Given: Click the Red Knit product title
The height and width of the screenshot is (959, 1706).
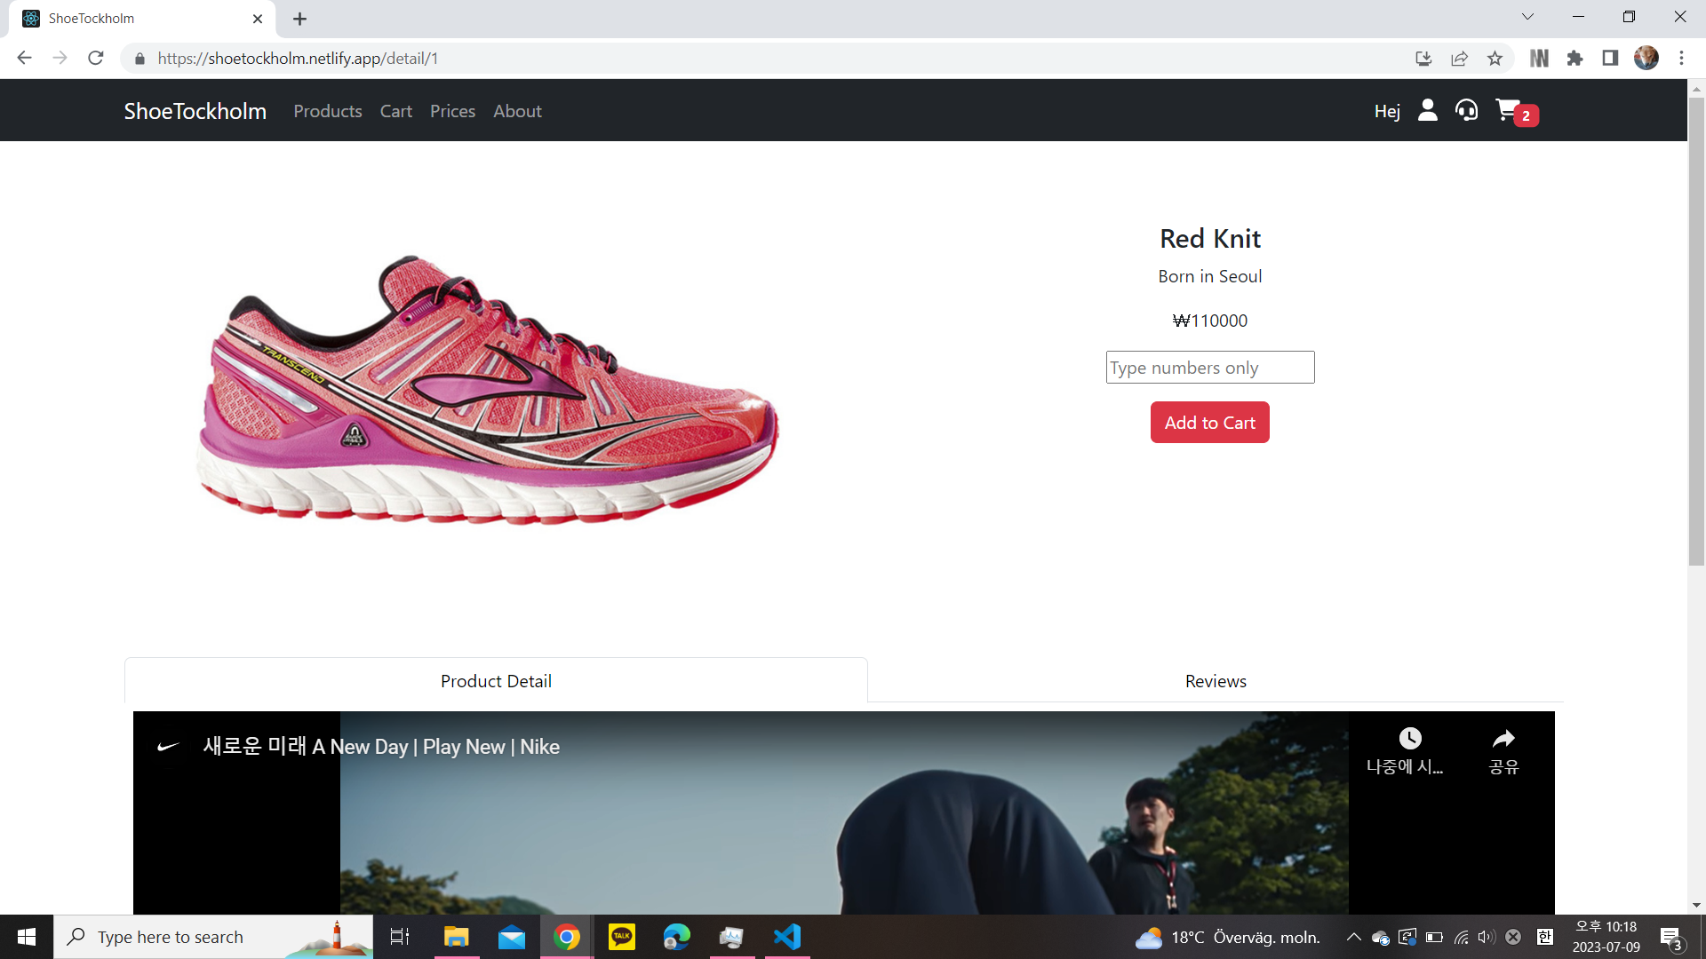Looking at the screenshot, I should 1210,238.
